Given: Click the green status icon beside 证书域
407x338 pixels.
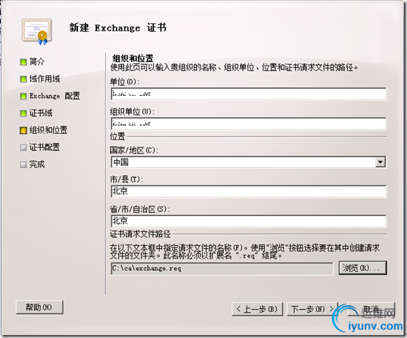Looking at the screenshot, I should pos(23,113).
